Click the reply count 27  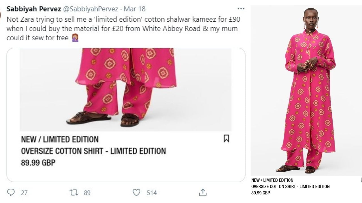click(x=24, y=193)
